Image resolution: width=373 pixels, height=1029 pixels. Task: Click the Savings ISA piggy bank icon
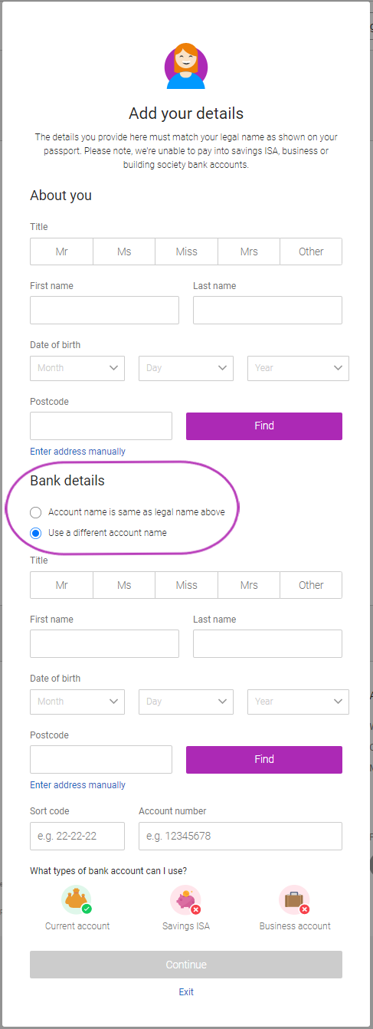[x=185, y=899]
